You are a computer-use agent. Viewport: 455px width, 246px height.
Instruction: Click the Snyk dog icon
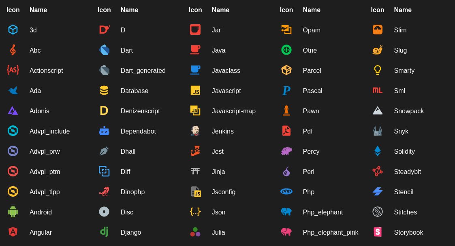click(378, 131)
